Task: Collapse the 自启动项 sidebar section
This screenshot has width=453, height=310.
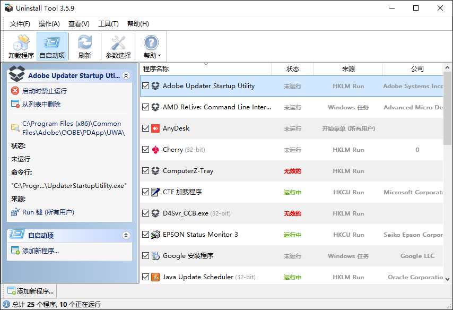Action: tap(126, 235)
